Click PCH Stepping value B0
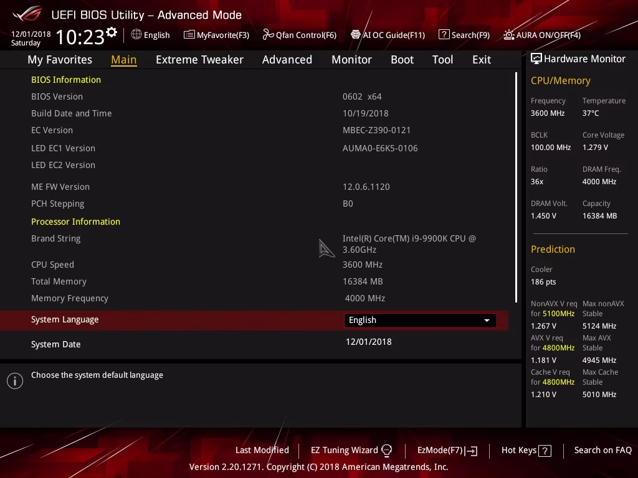638x478 pixels. click(x=348, y=204)
